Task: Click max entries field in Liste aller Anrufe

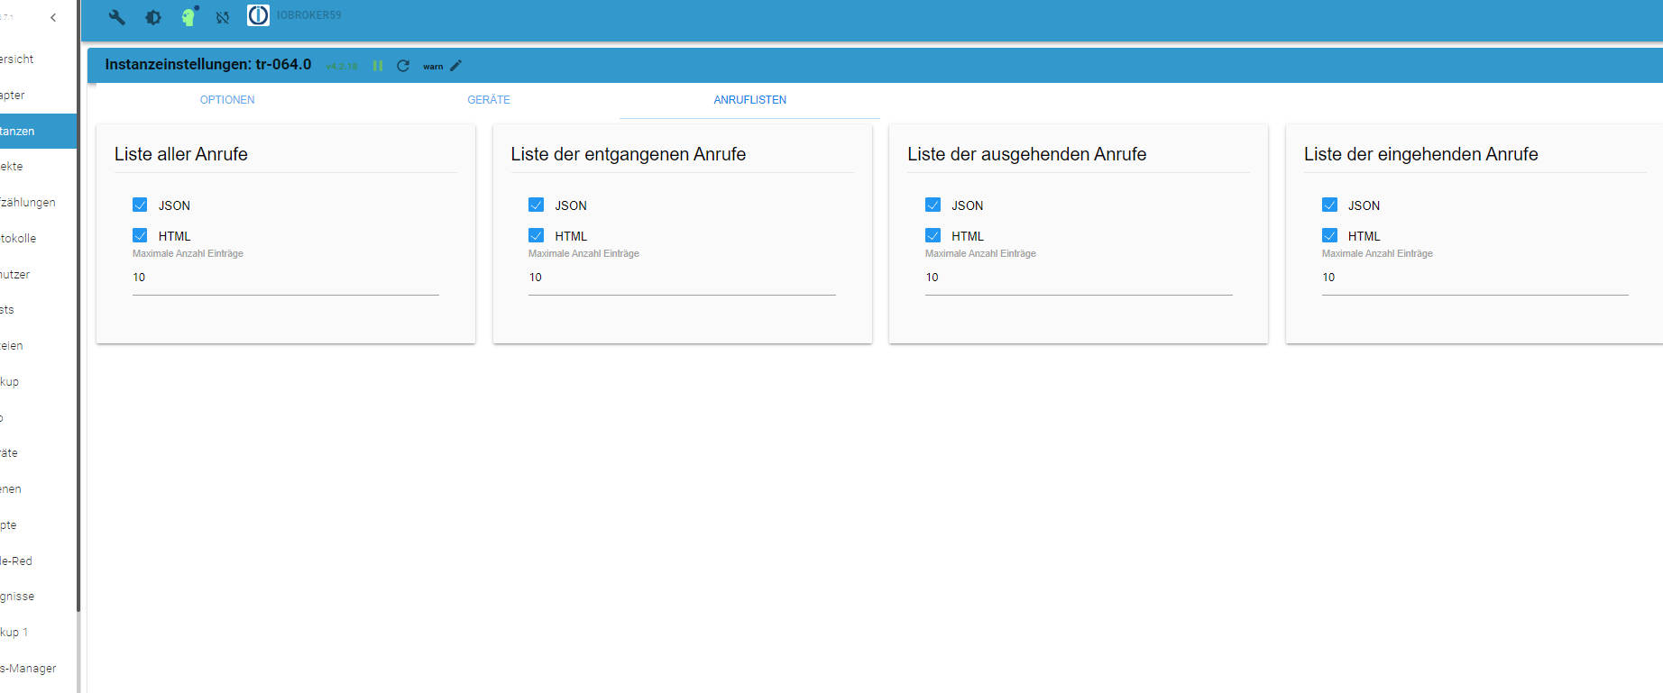Action: [286, 278]
